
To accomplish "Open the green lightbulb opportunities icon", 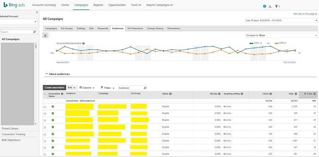I will [276, 6].
